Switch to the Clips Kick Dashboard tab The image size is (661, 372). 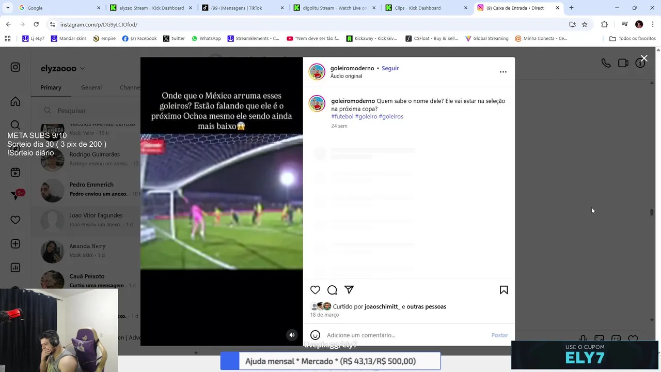coord(426,8)
